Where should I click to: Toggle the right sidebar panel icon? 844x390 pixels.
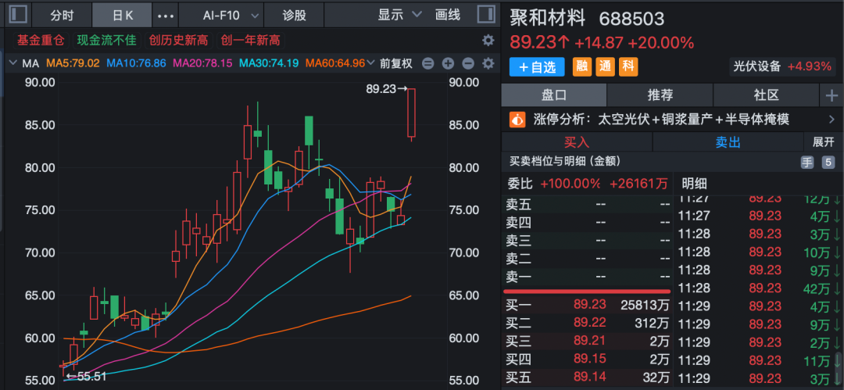pyautogui.click(x=484, y=15)
